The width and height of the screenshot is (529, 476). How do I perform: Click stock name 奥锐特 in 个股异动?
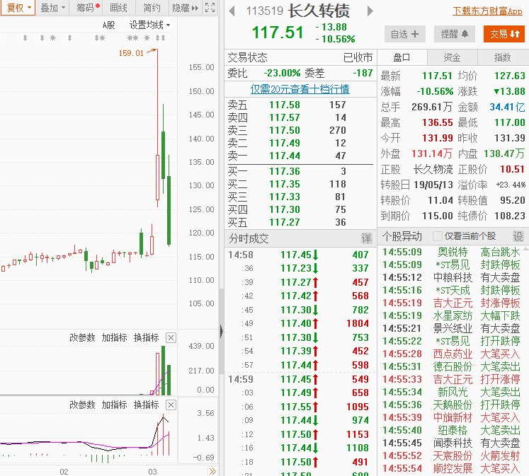click(x=453, y=252)
